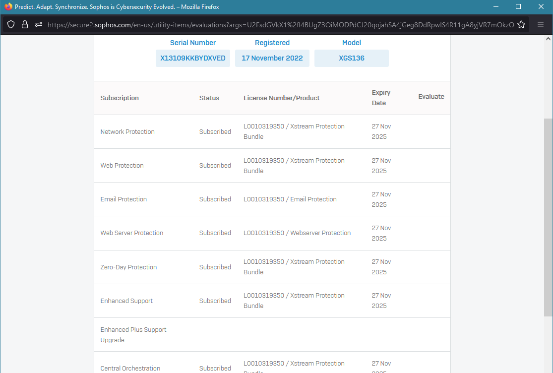Click Subscribed status for Network Protection
The image size is (553, 373).
pyautogui.click(x=215, y=132)
